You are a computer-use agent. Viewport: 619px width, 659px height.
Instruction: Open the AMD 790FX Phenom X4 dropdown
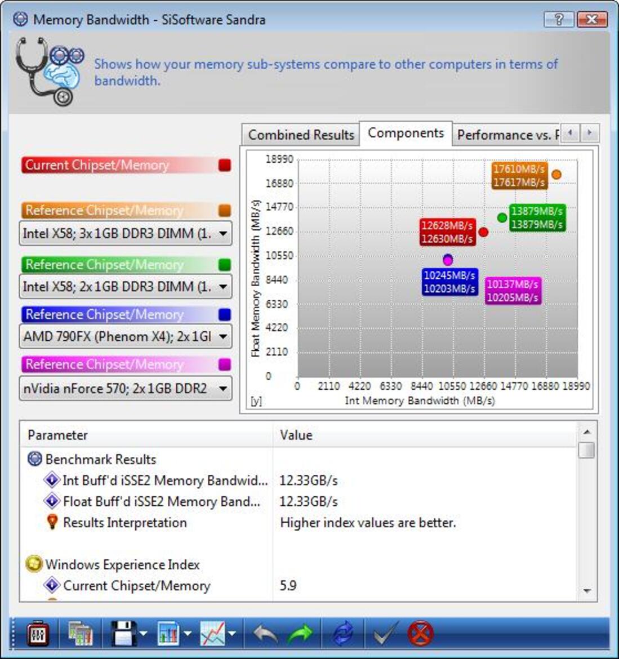[x=125, y=336]
